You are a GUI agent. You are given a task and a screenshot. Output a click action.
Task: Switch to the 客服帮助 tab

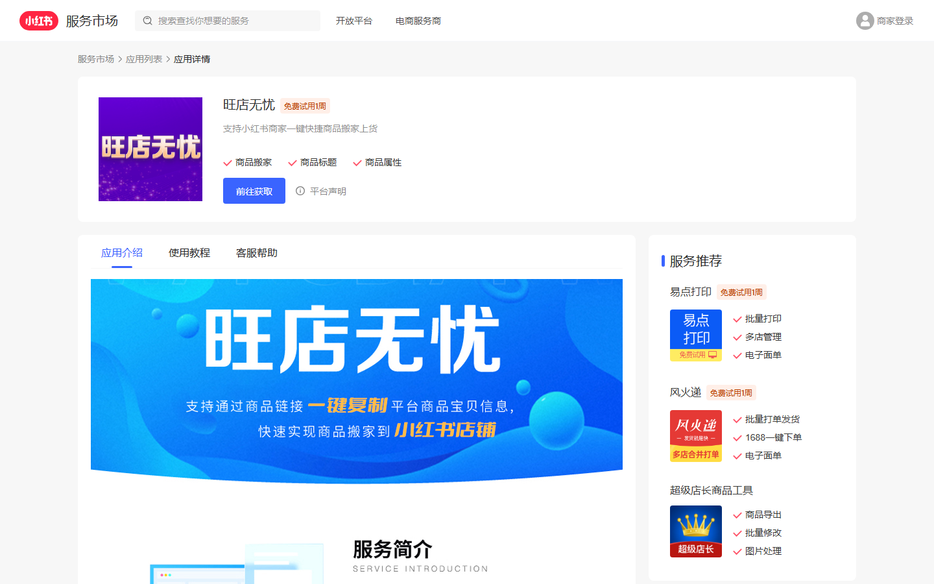(257, 253)
